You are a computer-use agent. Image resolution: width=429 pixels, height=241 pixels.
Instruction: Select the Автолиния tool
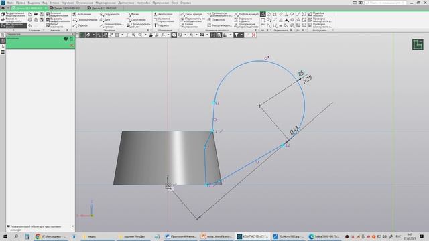[x=82, y=14]
